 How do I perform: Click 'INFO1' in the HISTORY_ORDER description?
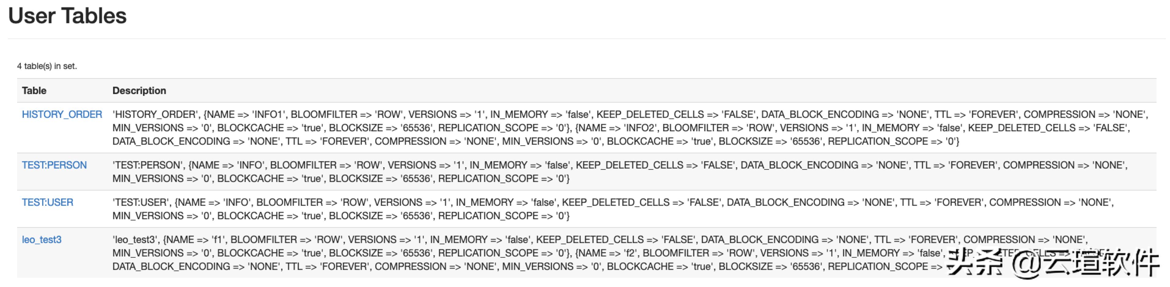tap(268, 114)
